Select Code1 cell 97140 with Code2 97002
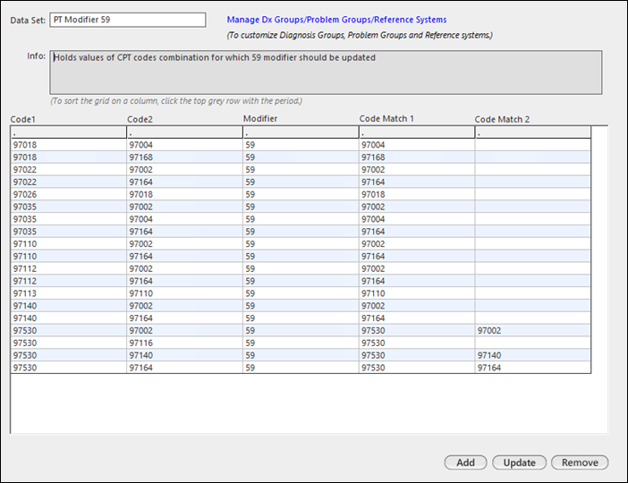Viewport: 628px width, 483px height. point(69,307)
